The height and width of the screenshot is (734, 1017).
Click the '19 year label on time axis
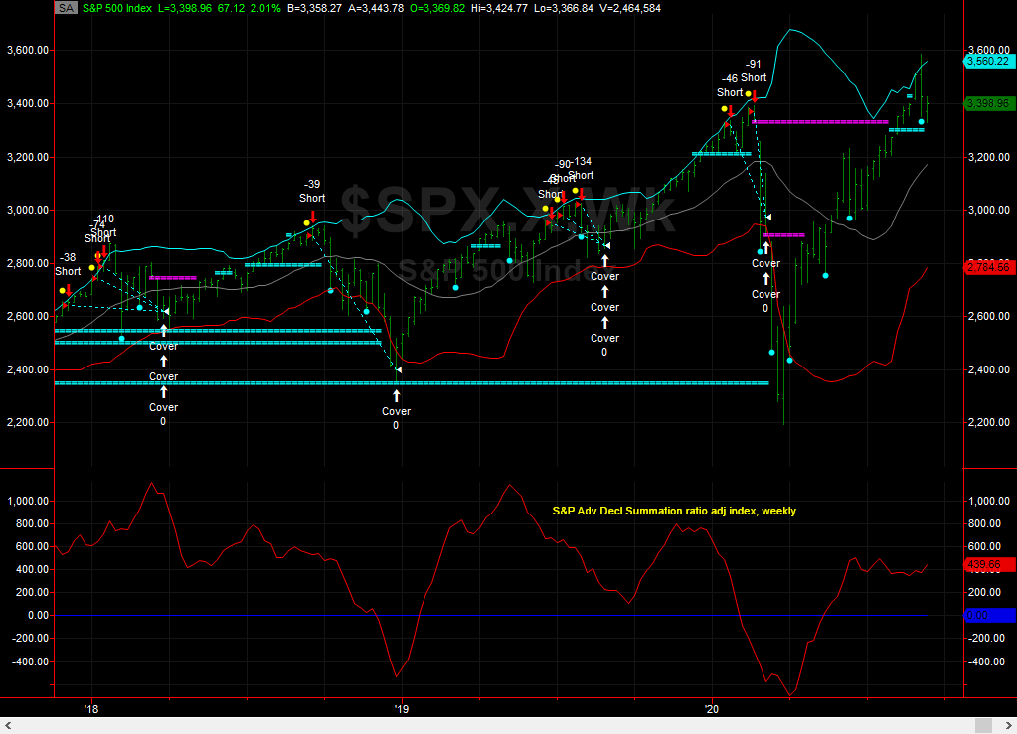[402, 709]
